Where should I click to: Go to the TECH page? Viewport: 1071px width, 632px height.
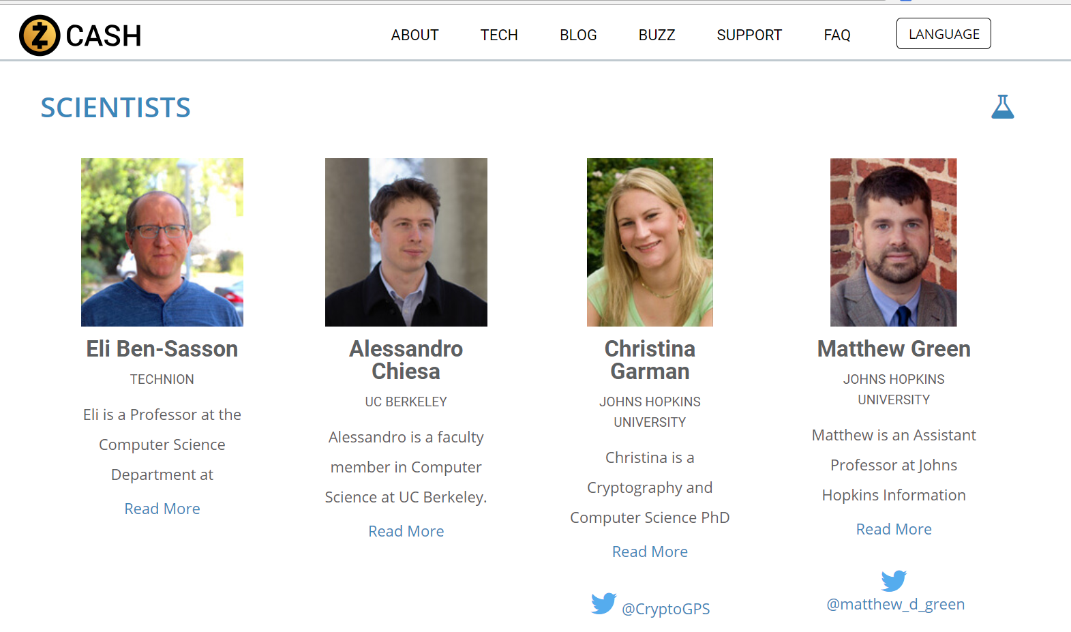499,35
